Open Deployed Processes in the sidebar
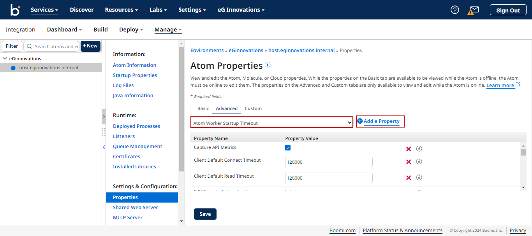The width and height of the screenshot is (532, 236). tap(137, 126)
